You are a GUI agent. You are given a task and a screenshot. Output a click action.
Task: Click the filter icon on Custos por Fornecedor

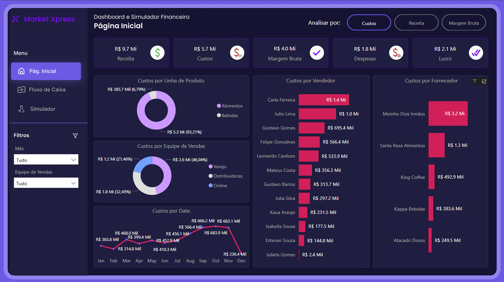pos(475,81)
